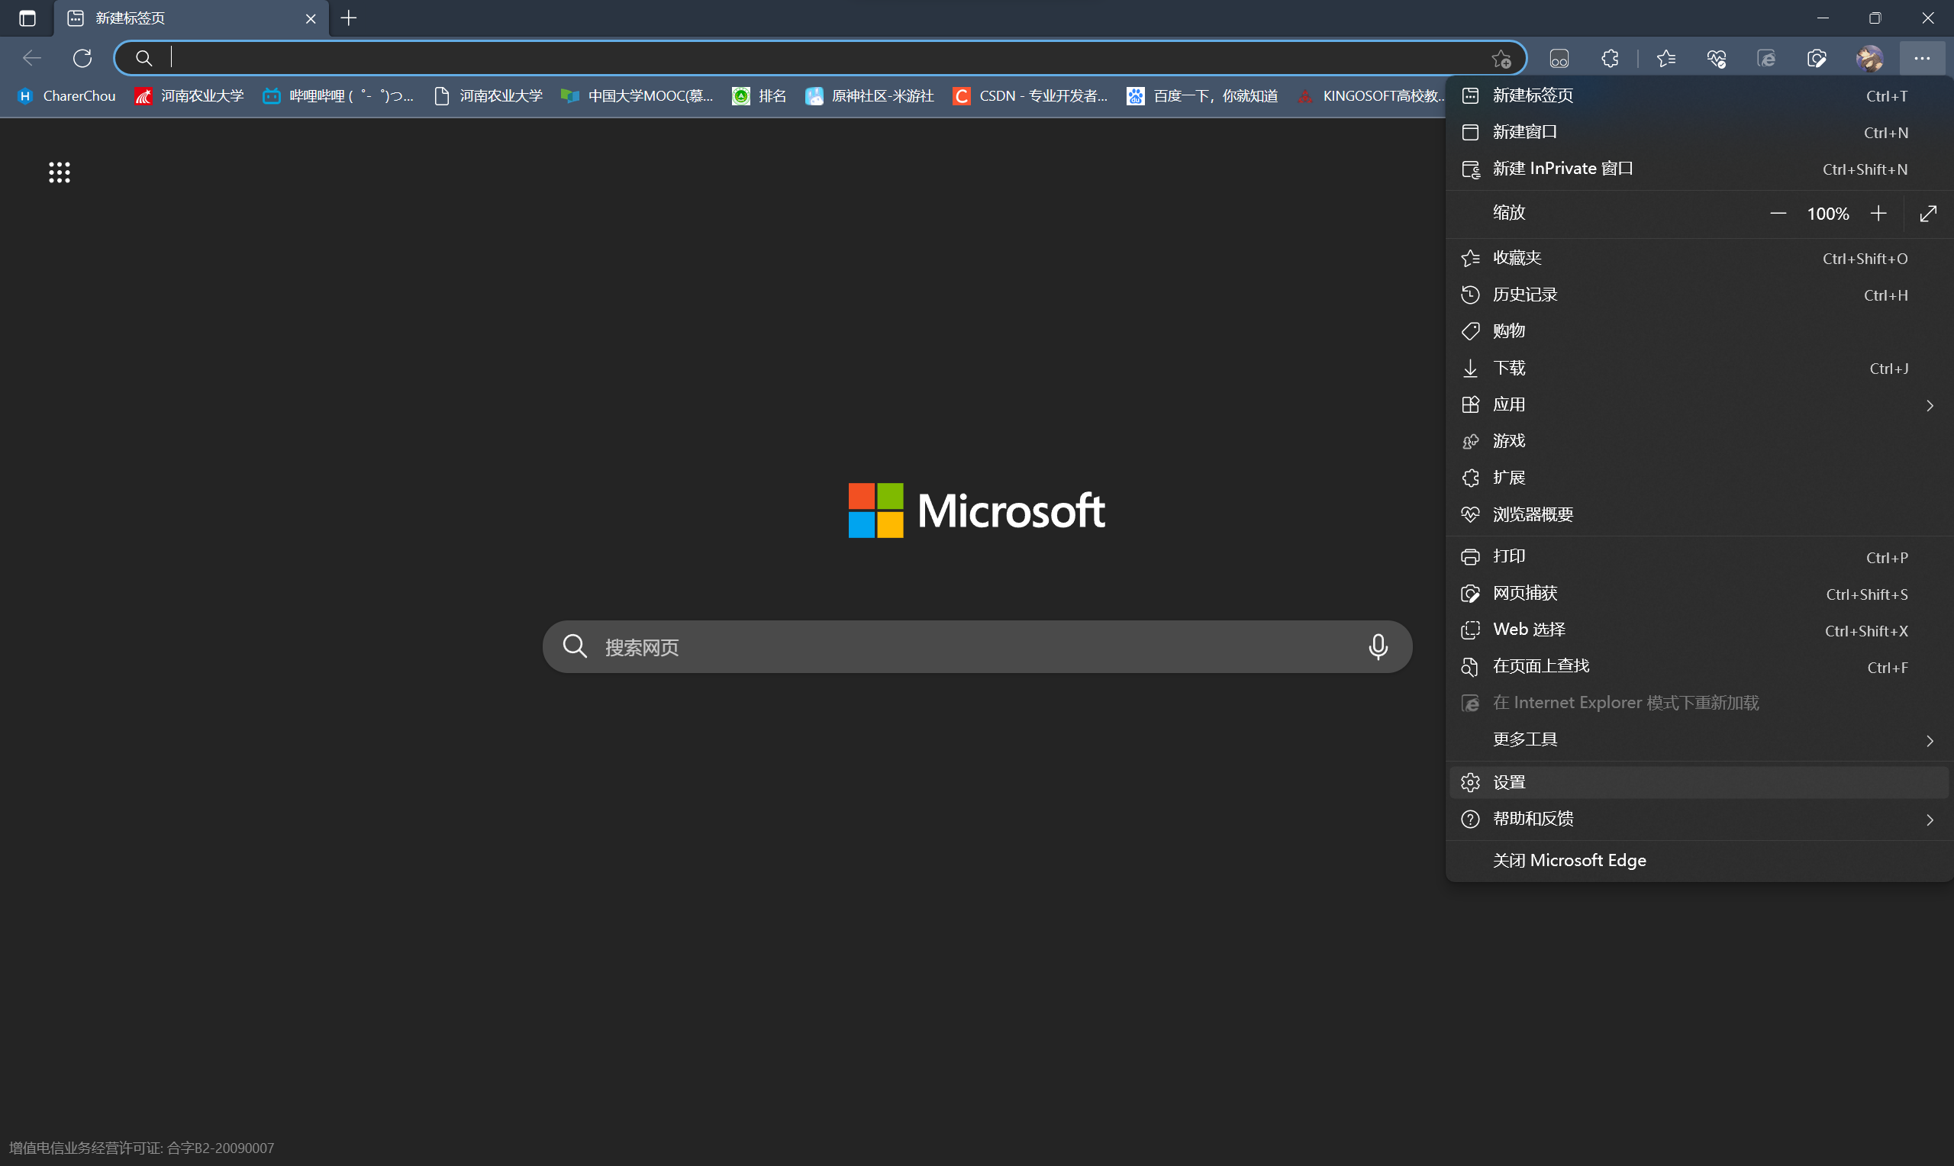
Task: Click the Microsoft logo on the page
Action: [x=976, y=511]
